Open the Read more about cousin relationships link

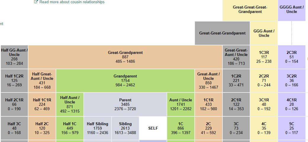click(72, 2)
